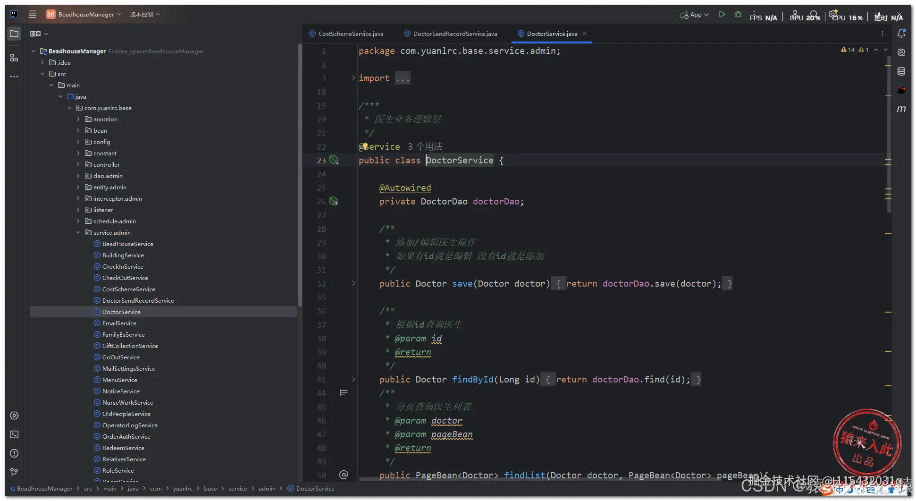Screen dimensions: 916x501
Task: Select MailSettingsService in the project tree
Action: coord(129,368)
